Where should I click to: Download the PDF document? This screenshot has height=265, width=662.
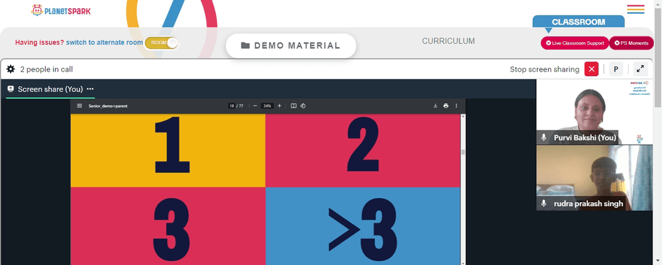pos(436,105)
